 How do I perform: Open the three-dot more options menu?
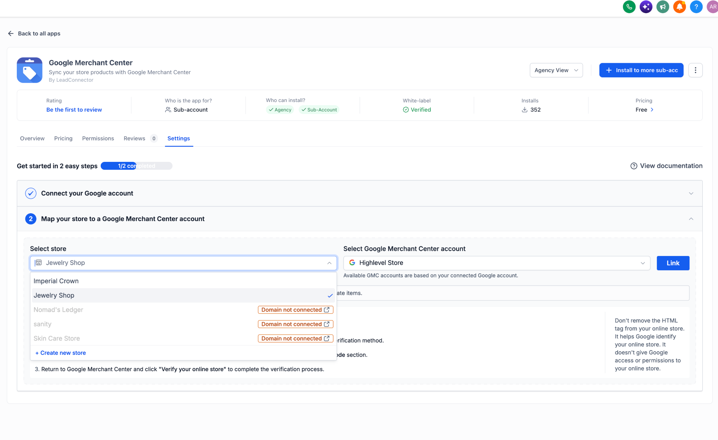[695, 70]
